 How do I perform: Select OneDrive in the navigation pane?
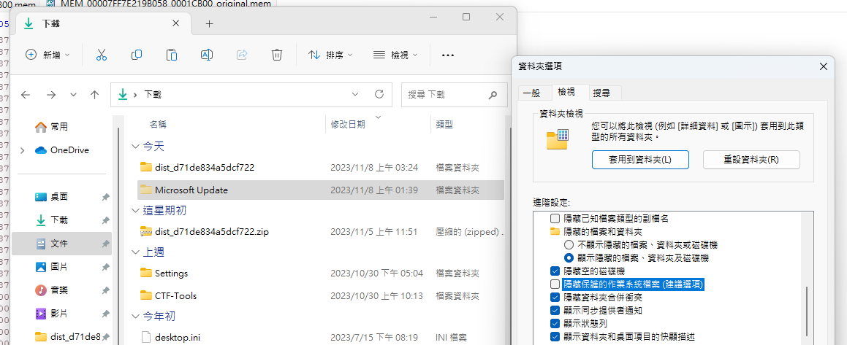(x=69, y=150)
